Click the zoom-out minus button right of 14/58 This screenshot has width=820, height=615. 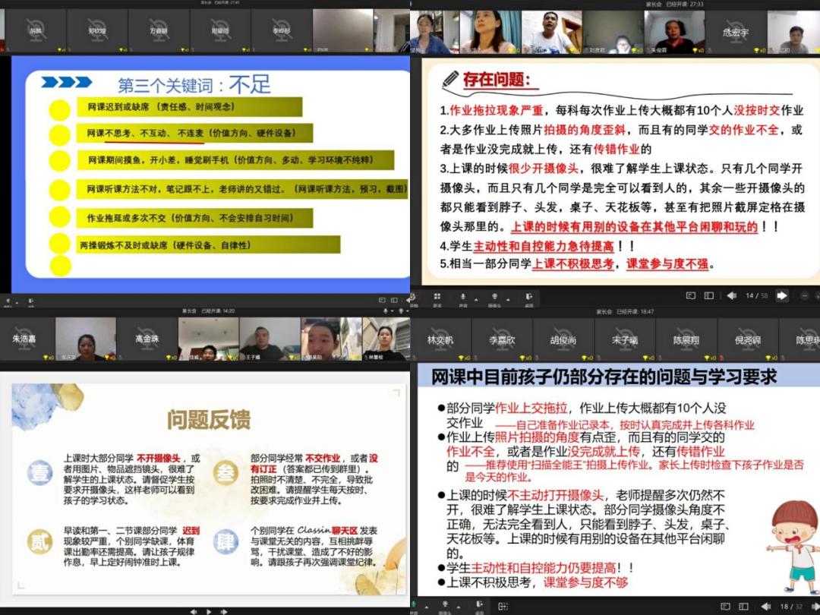[806, 295]
